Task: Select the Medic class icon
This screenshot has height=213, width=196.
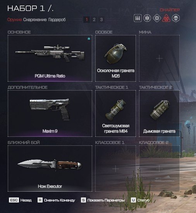Action: [x=147, y=18]
